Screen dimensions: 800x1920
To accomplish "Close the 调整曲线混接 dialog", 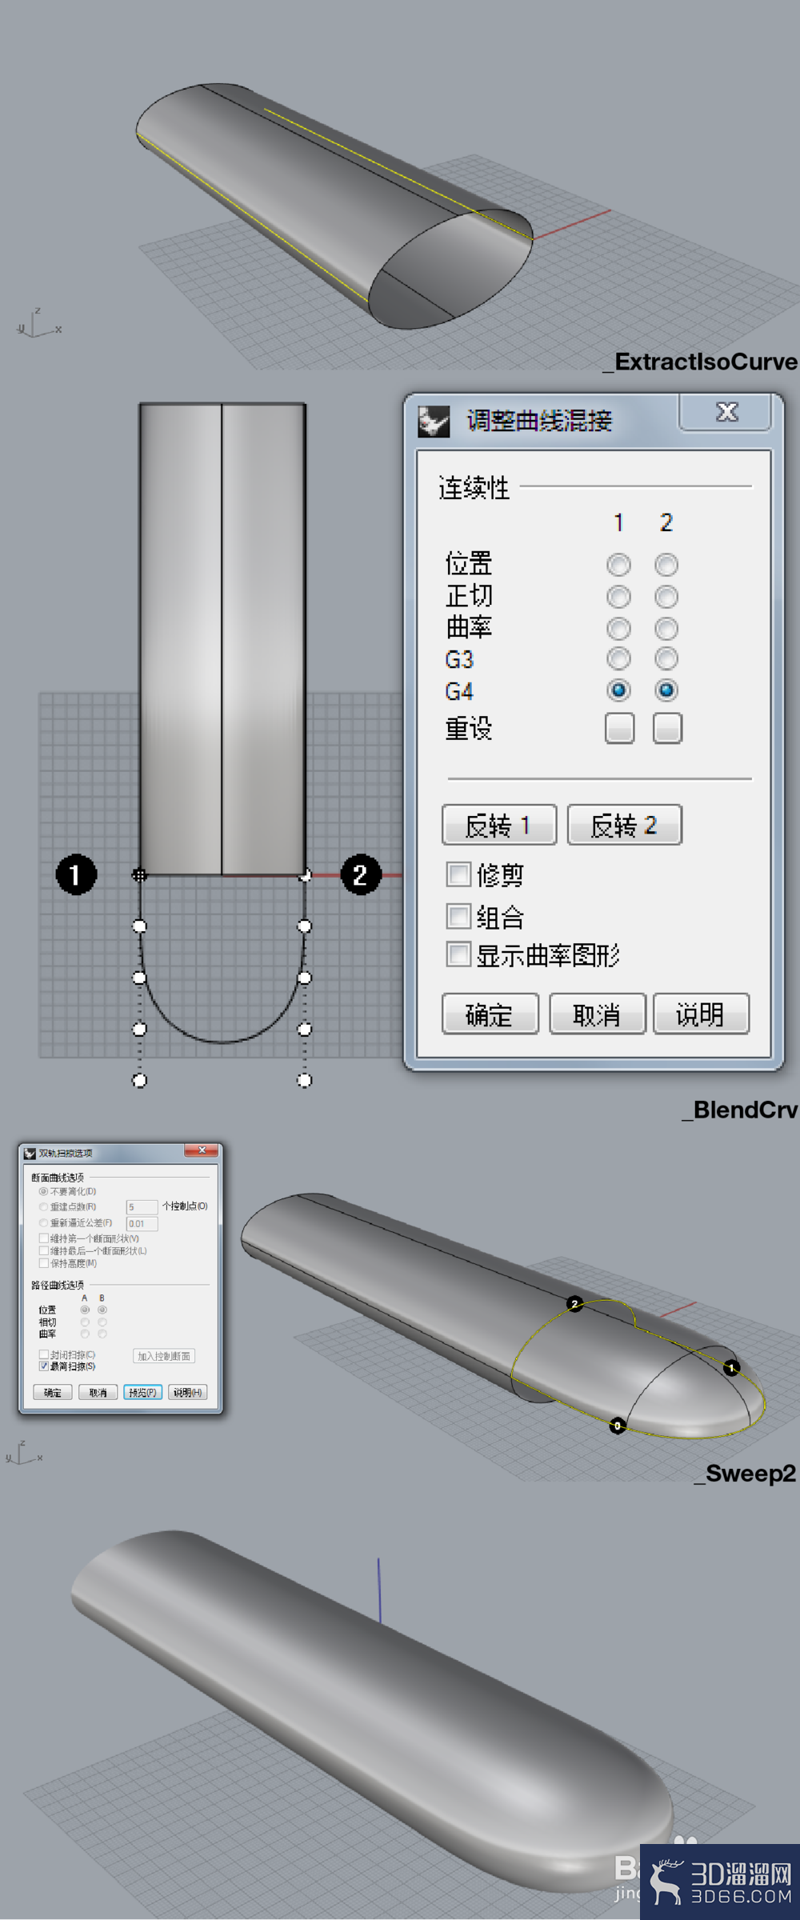I will 726,412.
